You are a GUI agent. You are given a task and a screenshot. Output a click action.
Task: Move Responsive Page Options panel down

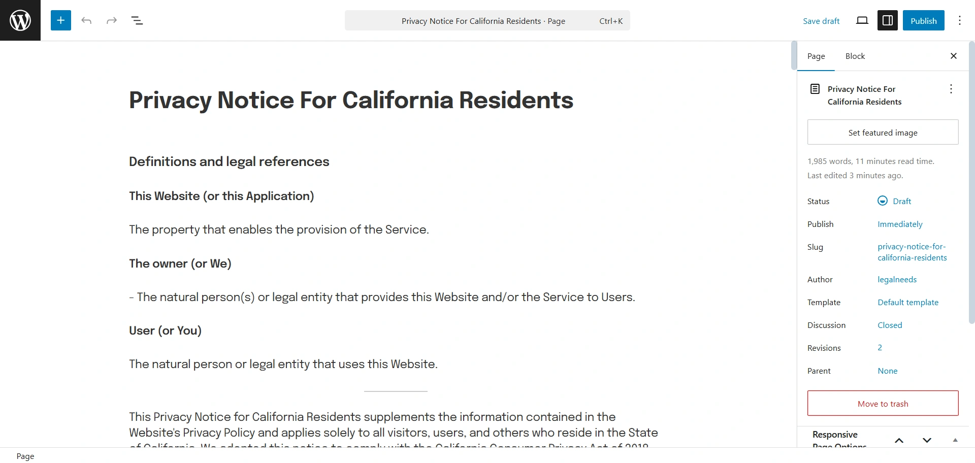[927, 440]
